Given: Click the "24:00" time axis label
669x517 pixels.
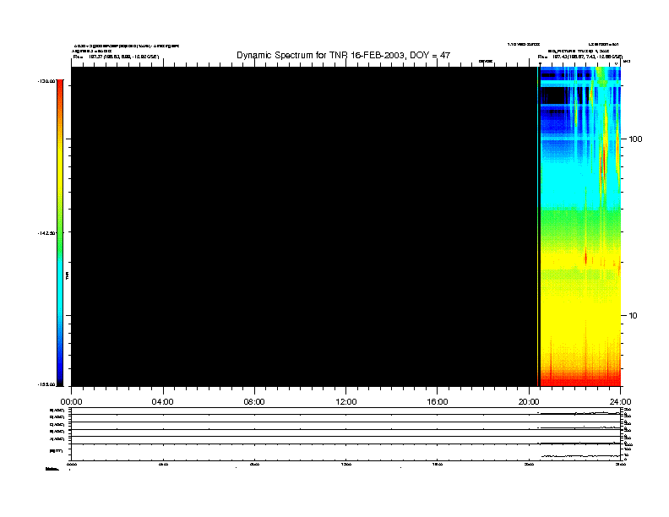Looking at the screenshot, I should [620, 402].
